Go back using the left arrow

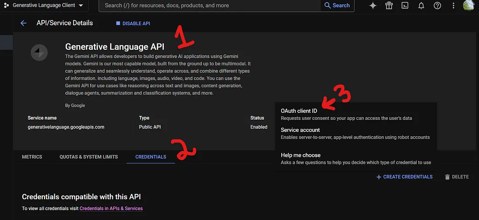[24, 23]
